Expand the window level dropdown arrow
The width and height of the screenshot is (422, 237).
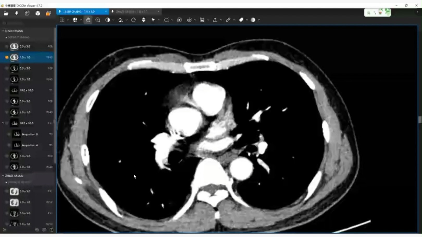pos(113,20)
